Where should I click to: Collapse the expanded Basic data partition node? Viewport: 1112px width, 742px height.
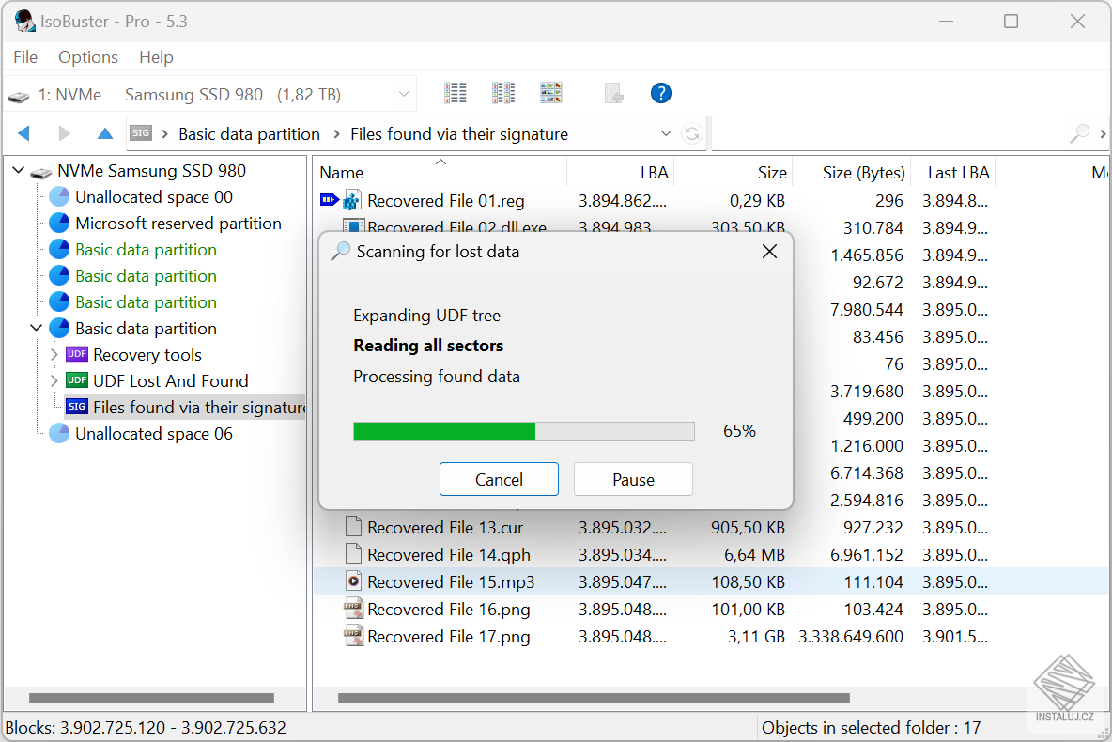(x=37, y=328)
